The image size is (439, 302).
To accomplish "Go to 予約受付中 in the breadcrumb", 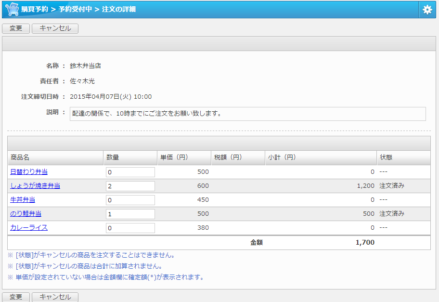I will [x=75, y=9].
